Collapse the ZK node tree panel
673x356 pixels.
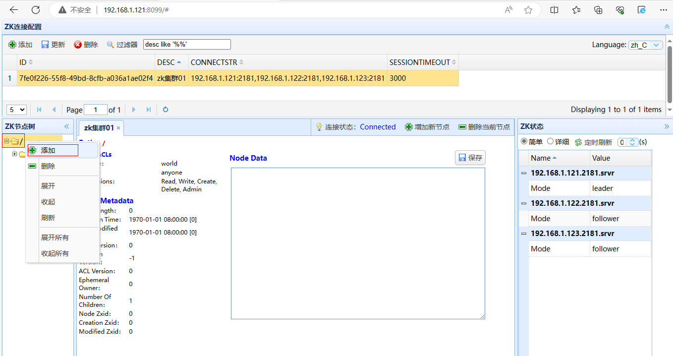coord(66,126)
